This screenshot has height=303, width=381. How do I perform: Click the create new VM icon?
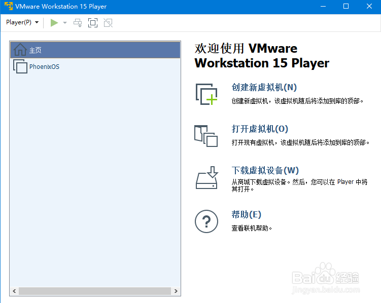pyautogui.click(x=206, y=94)
